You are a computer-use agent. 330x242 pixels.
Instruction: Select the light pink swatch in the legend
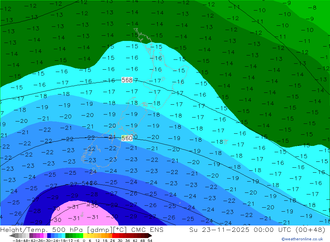click(x=45, y=236)
